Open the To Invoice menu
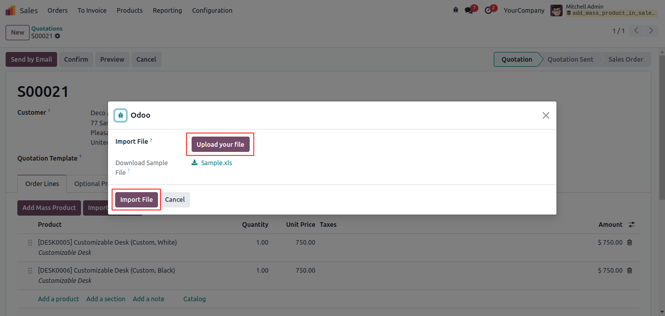The height and width of the screenshot is (316, 665). (92, 10)
